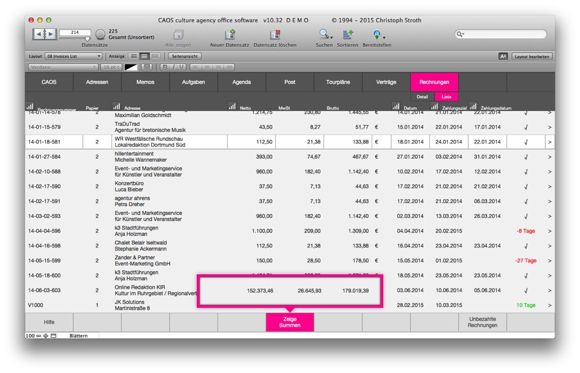Click the zoom level 100 box
The image size is (580, 373).
click(x=30, y=335)
